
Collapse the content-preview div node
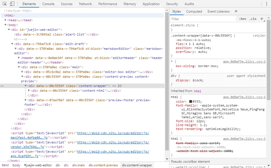(22, 76)
